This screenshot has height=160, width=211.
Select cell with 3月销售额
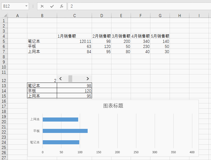point(121,36)
